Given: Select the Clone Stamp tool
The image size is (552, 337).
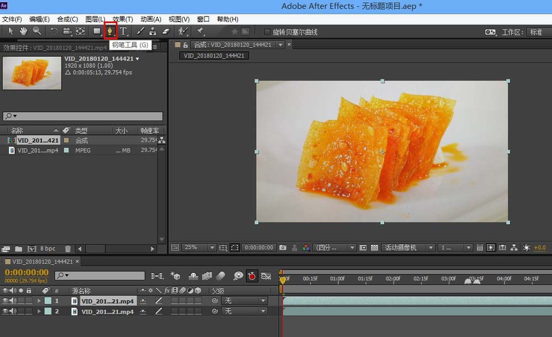Looking at the screenshot, I should pyautogui.click(x=152, y=31).
